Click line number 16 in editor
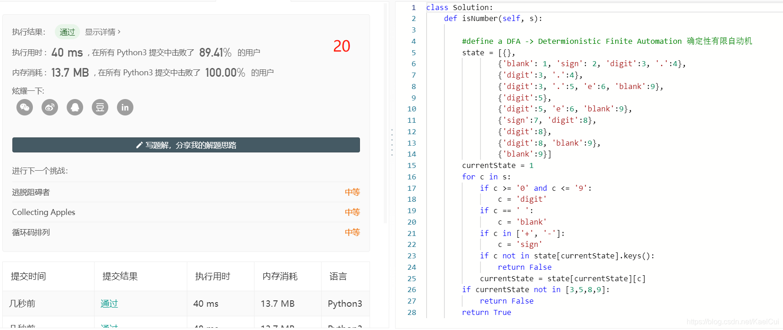783x330 pixels. (412, 177)
